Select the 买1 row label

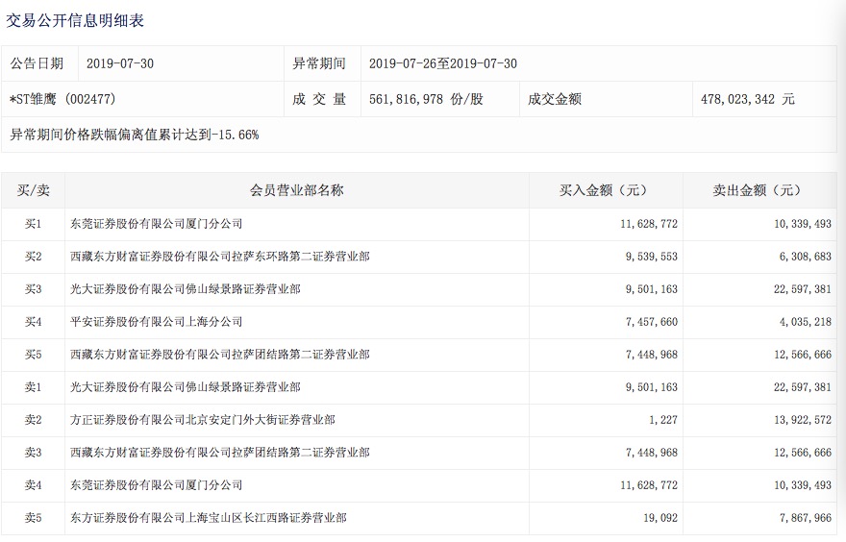click(33, 224)
